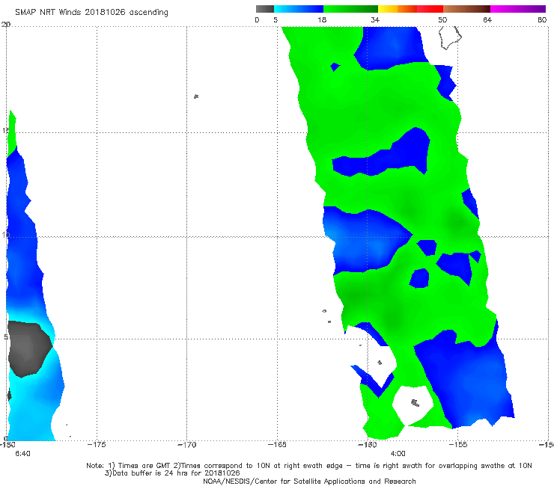Click the '-170' longitude label
Viewport: 554px width, 486px height.
(186, 445)
